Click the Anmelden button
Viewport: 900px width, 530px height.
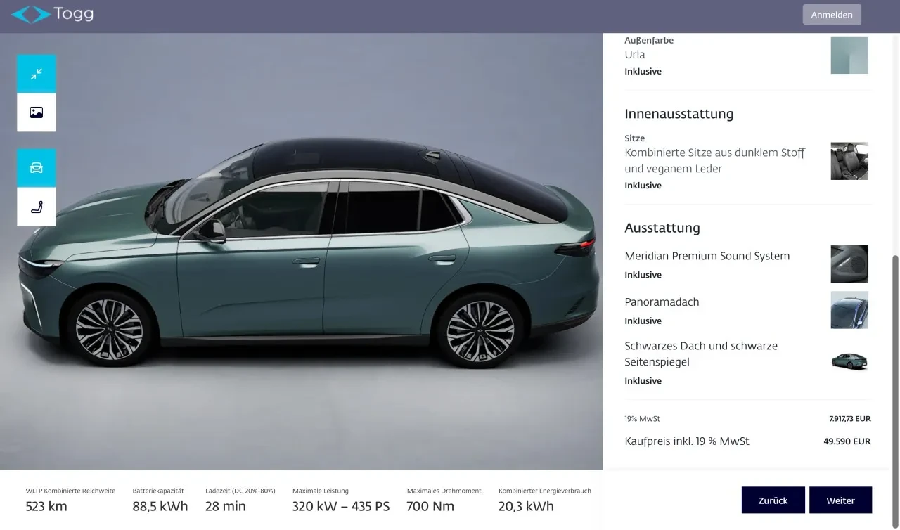coord(832,15)
